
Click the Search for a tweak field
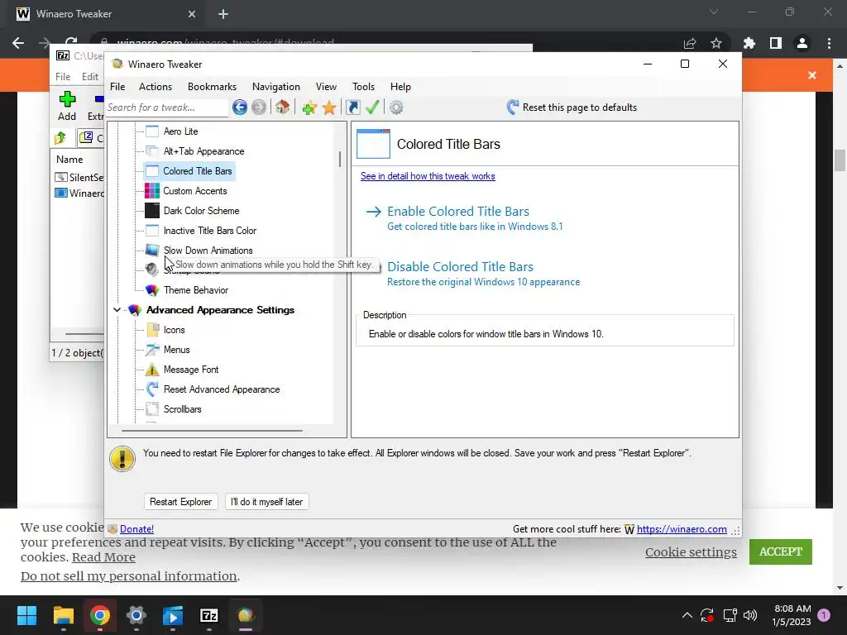(167, 107)
